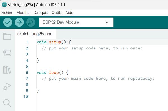This screenshot has width=168, height=111.
Task: Open the Fichier menu
Action: point(7,13)
